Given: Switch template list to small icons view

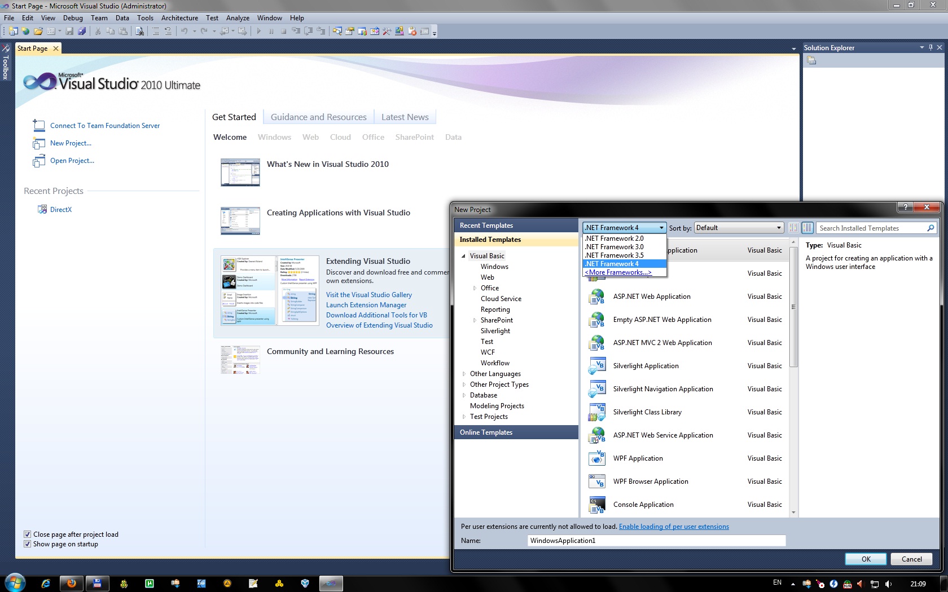Looking at the screenshot, I should click(793, 228).
